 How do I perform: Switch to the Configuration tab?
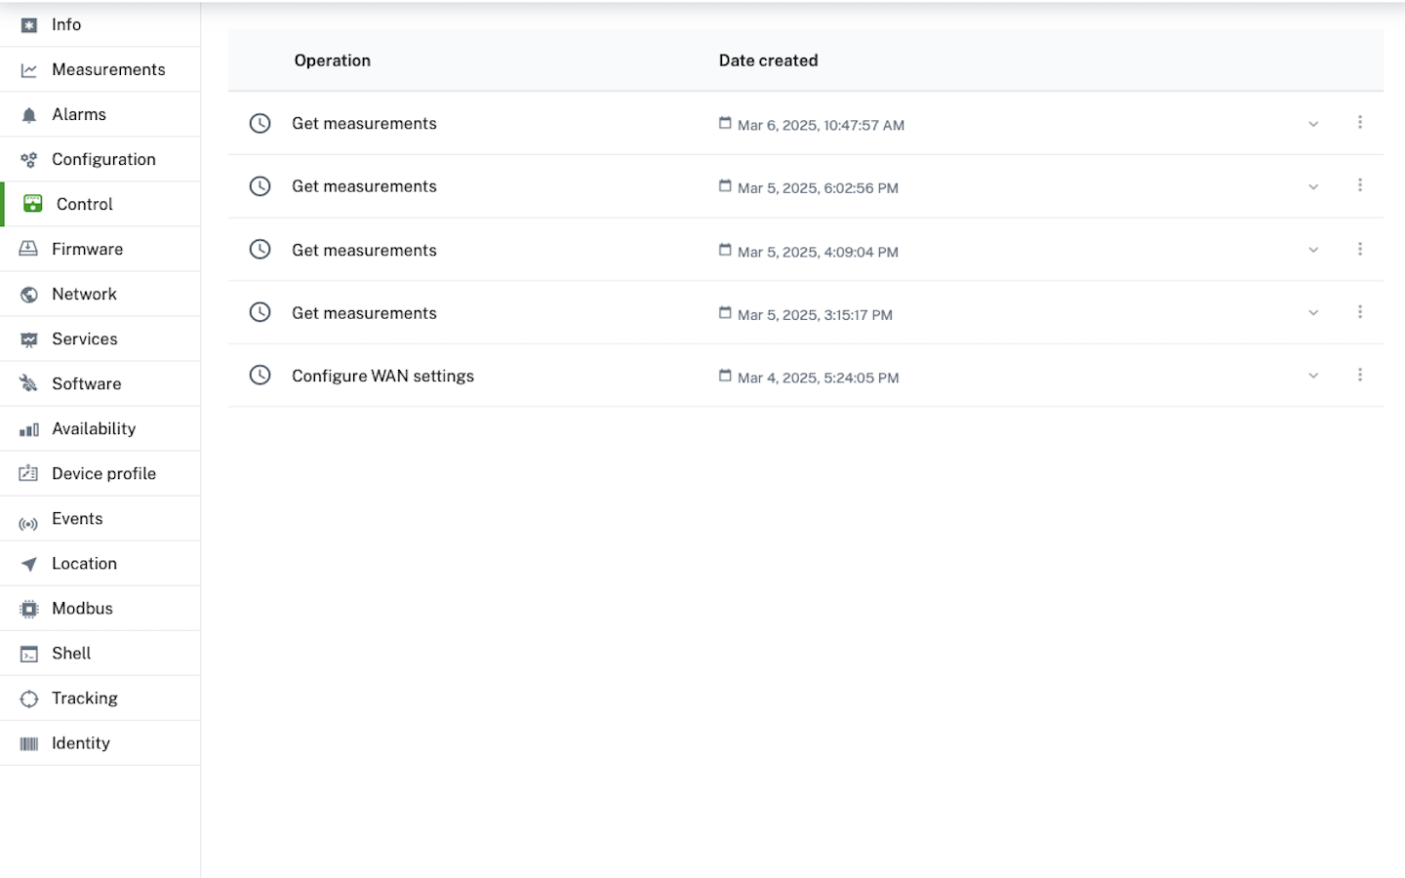point(103,160)
